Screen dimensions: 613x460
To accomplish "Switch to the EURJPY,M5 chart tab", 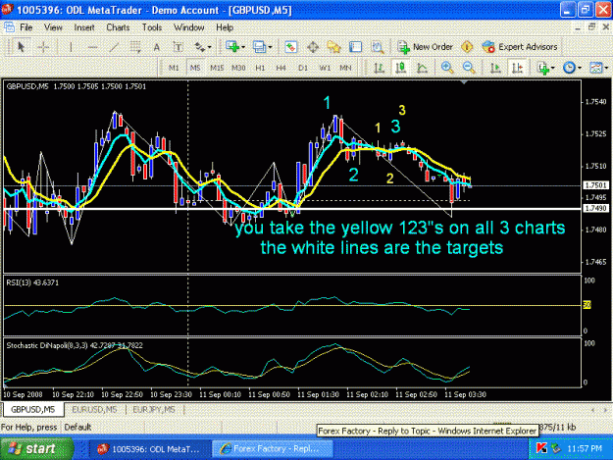I will point(154,410).
